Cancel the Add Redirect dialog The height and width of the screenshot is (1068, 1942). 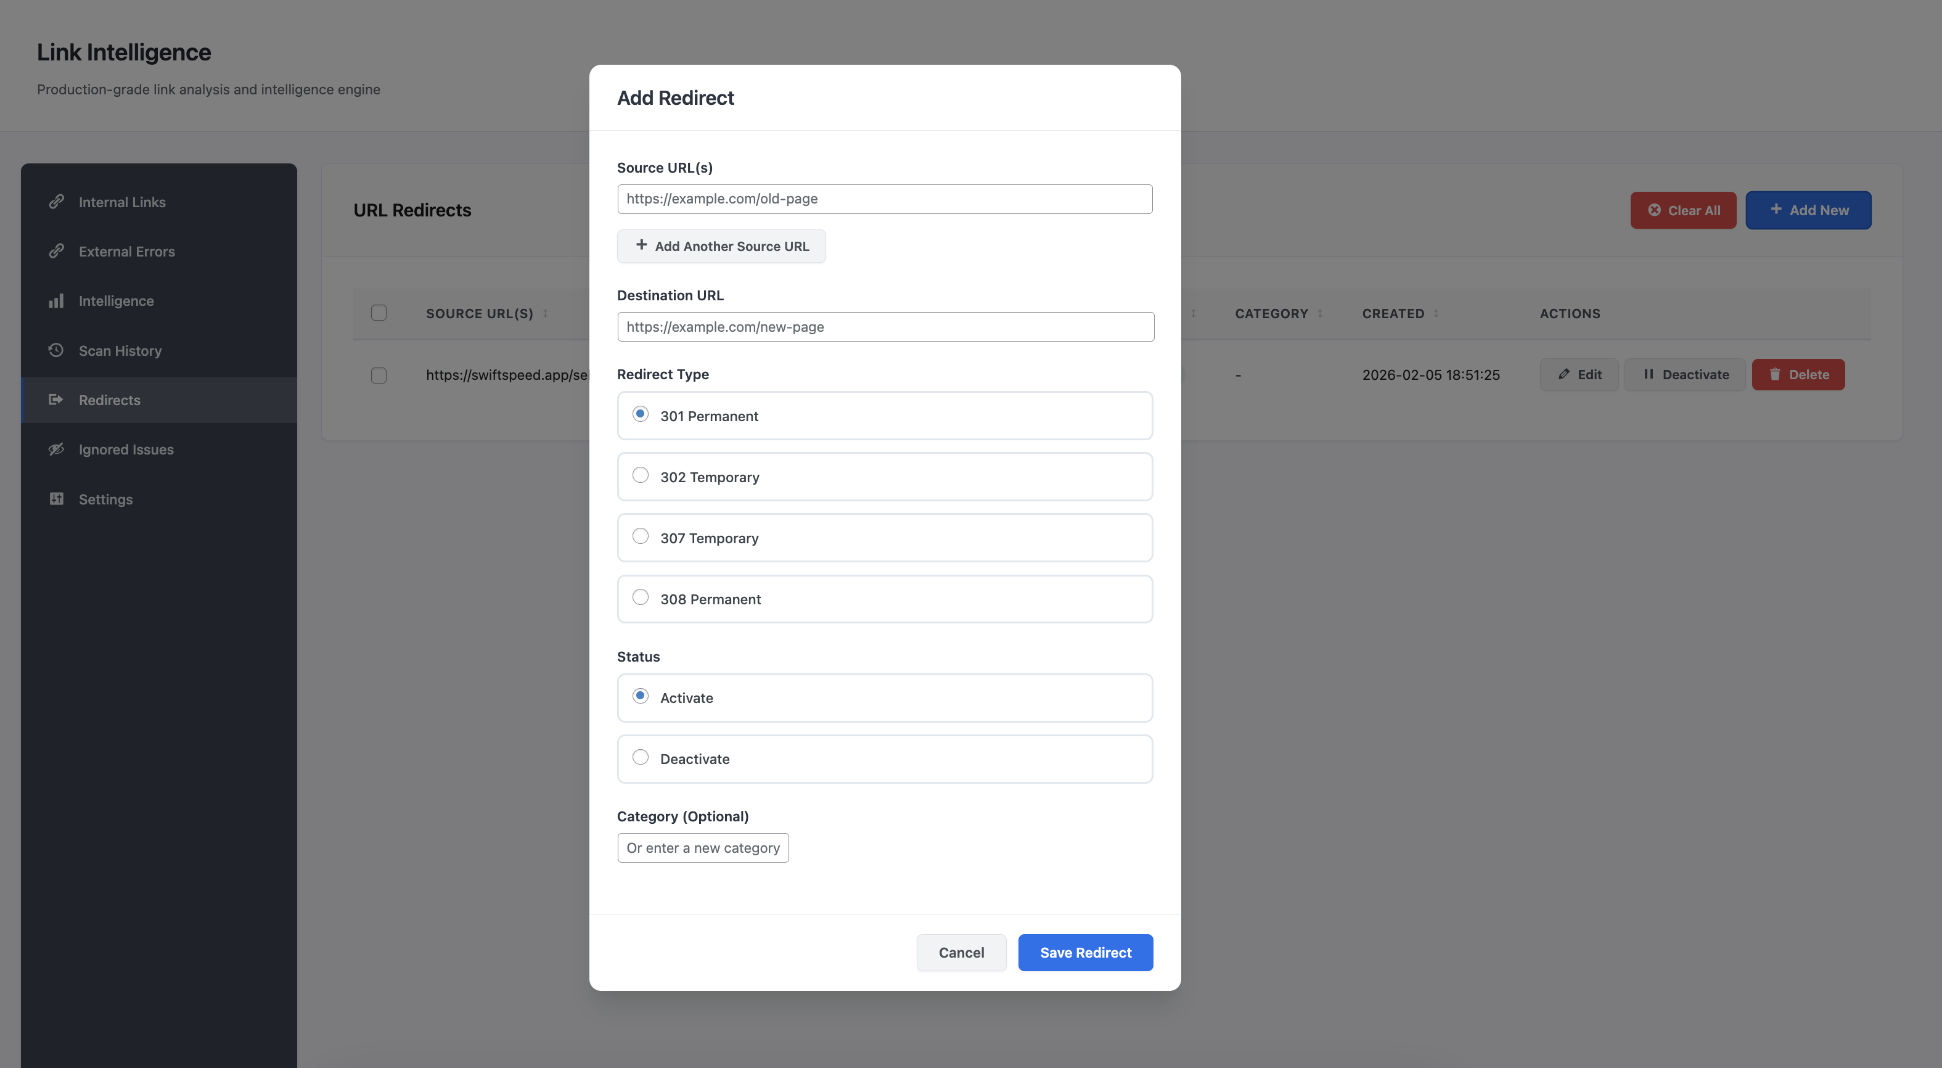tap(961, 953)
